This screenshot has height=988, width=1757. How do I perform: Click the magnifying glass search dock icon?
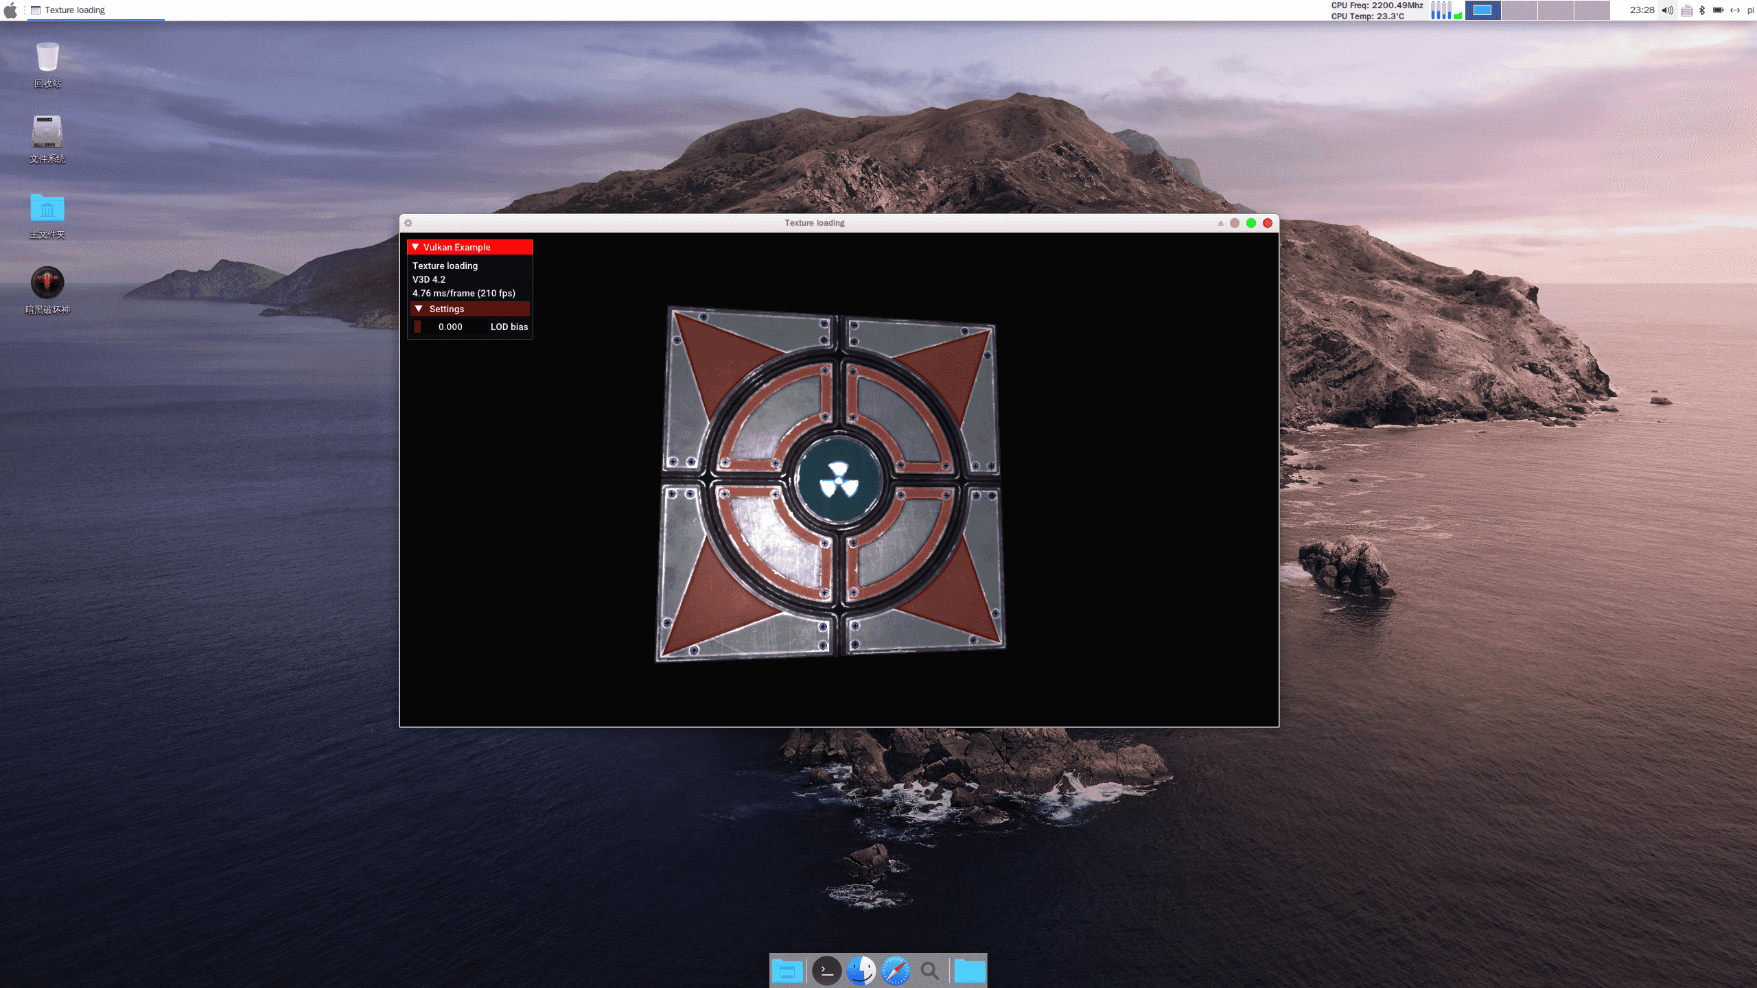click(x=929, y=971)
